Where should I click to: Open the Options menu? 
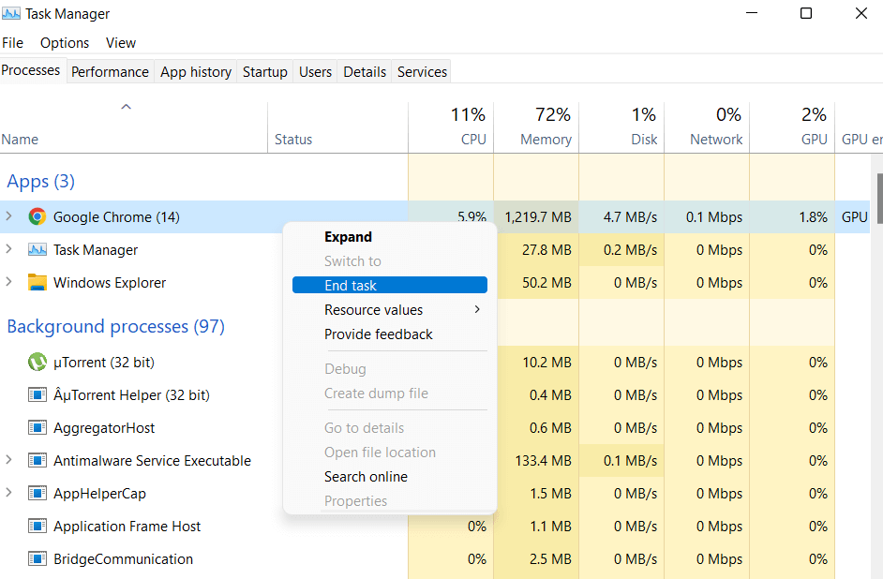(x=64, y=43)
